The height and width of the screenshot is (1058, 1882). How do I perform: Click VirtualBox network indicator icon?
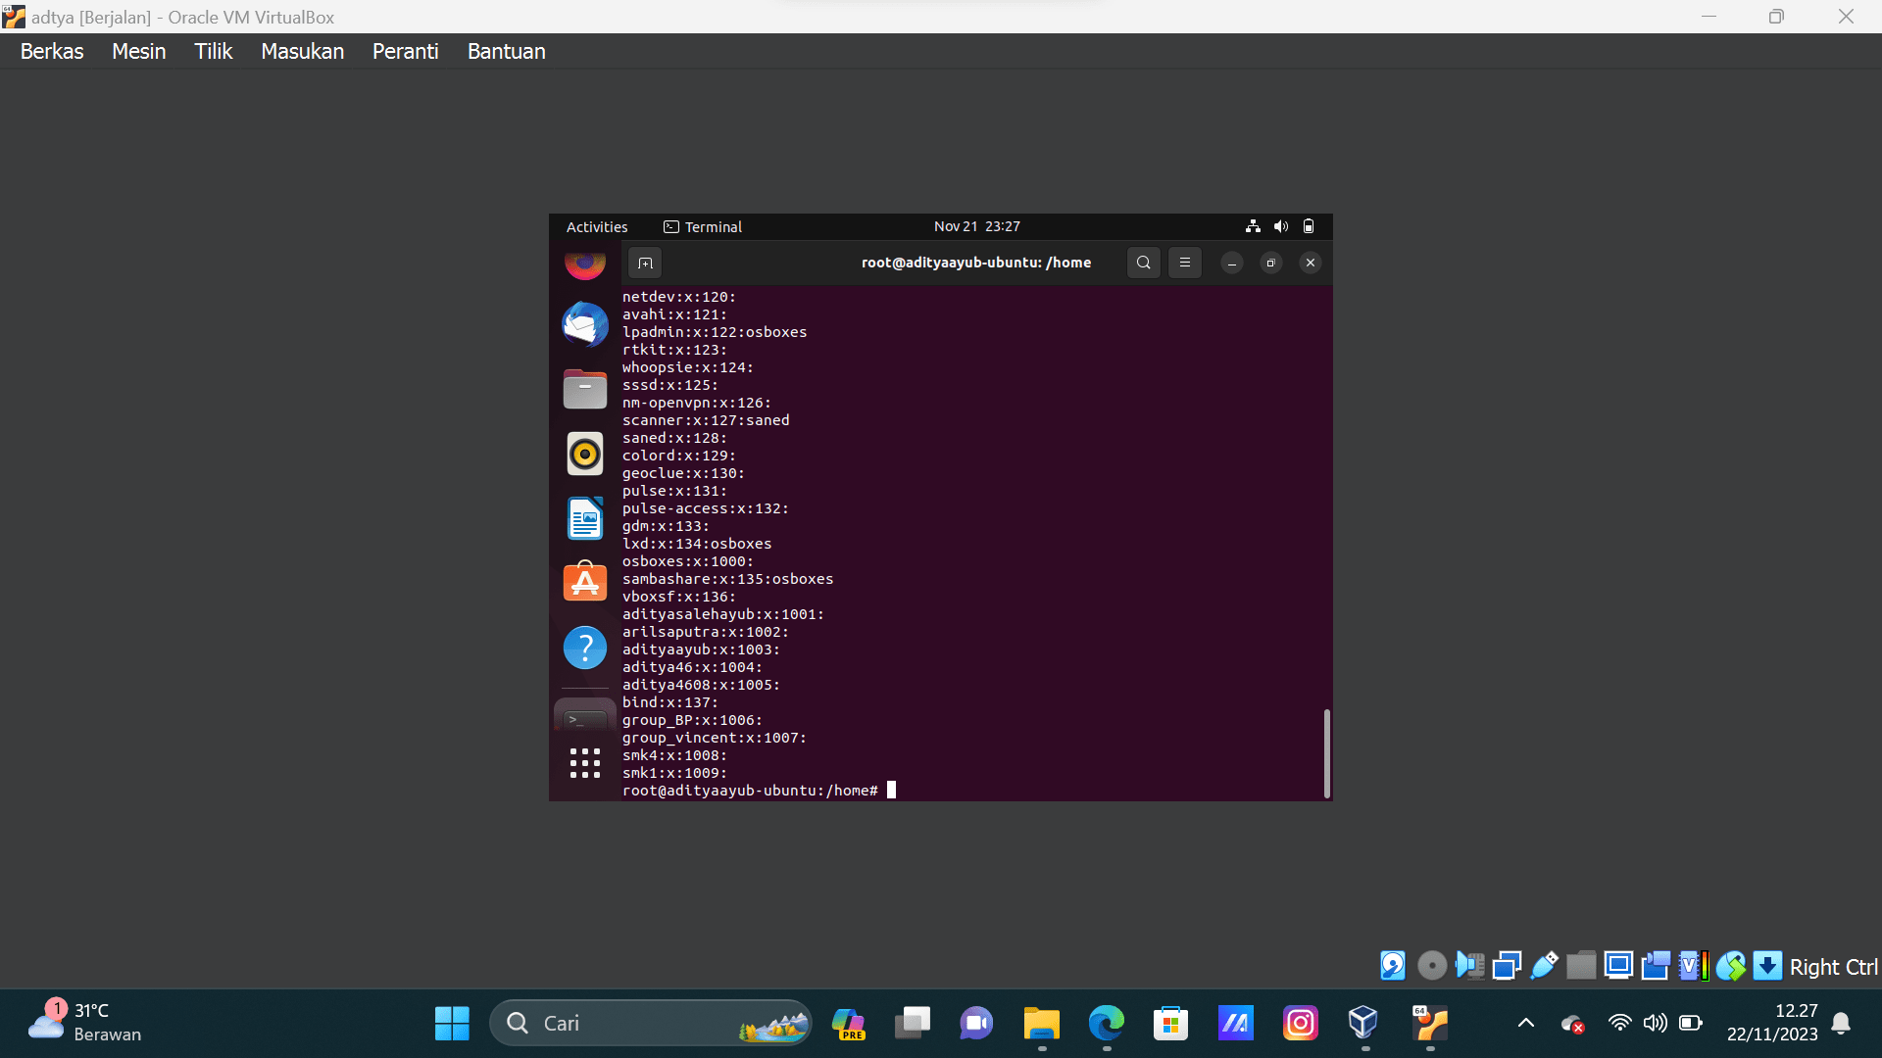coord(1507,966)
